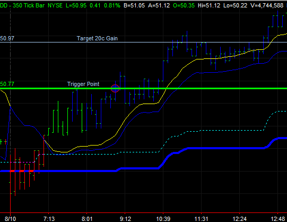Image resolution: width=287 pixels, height=222 pixels.
Task: Click the 0.41 net change value
Action: pos(95,5)
